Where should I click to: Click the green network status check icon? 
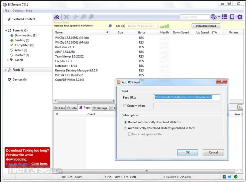tap(236, 177)
